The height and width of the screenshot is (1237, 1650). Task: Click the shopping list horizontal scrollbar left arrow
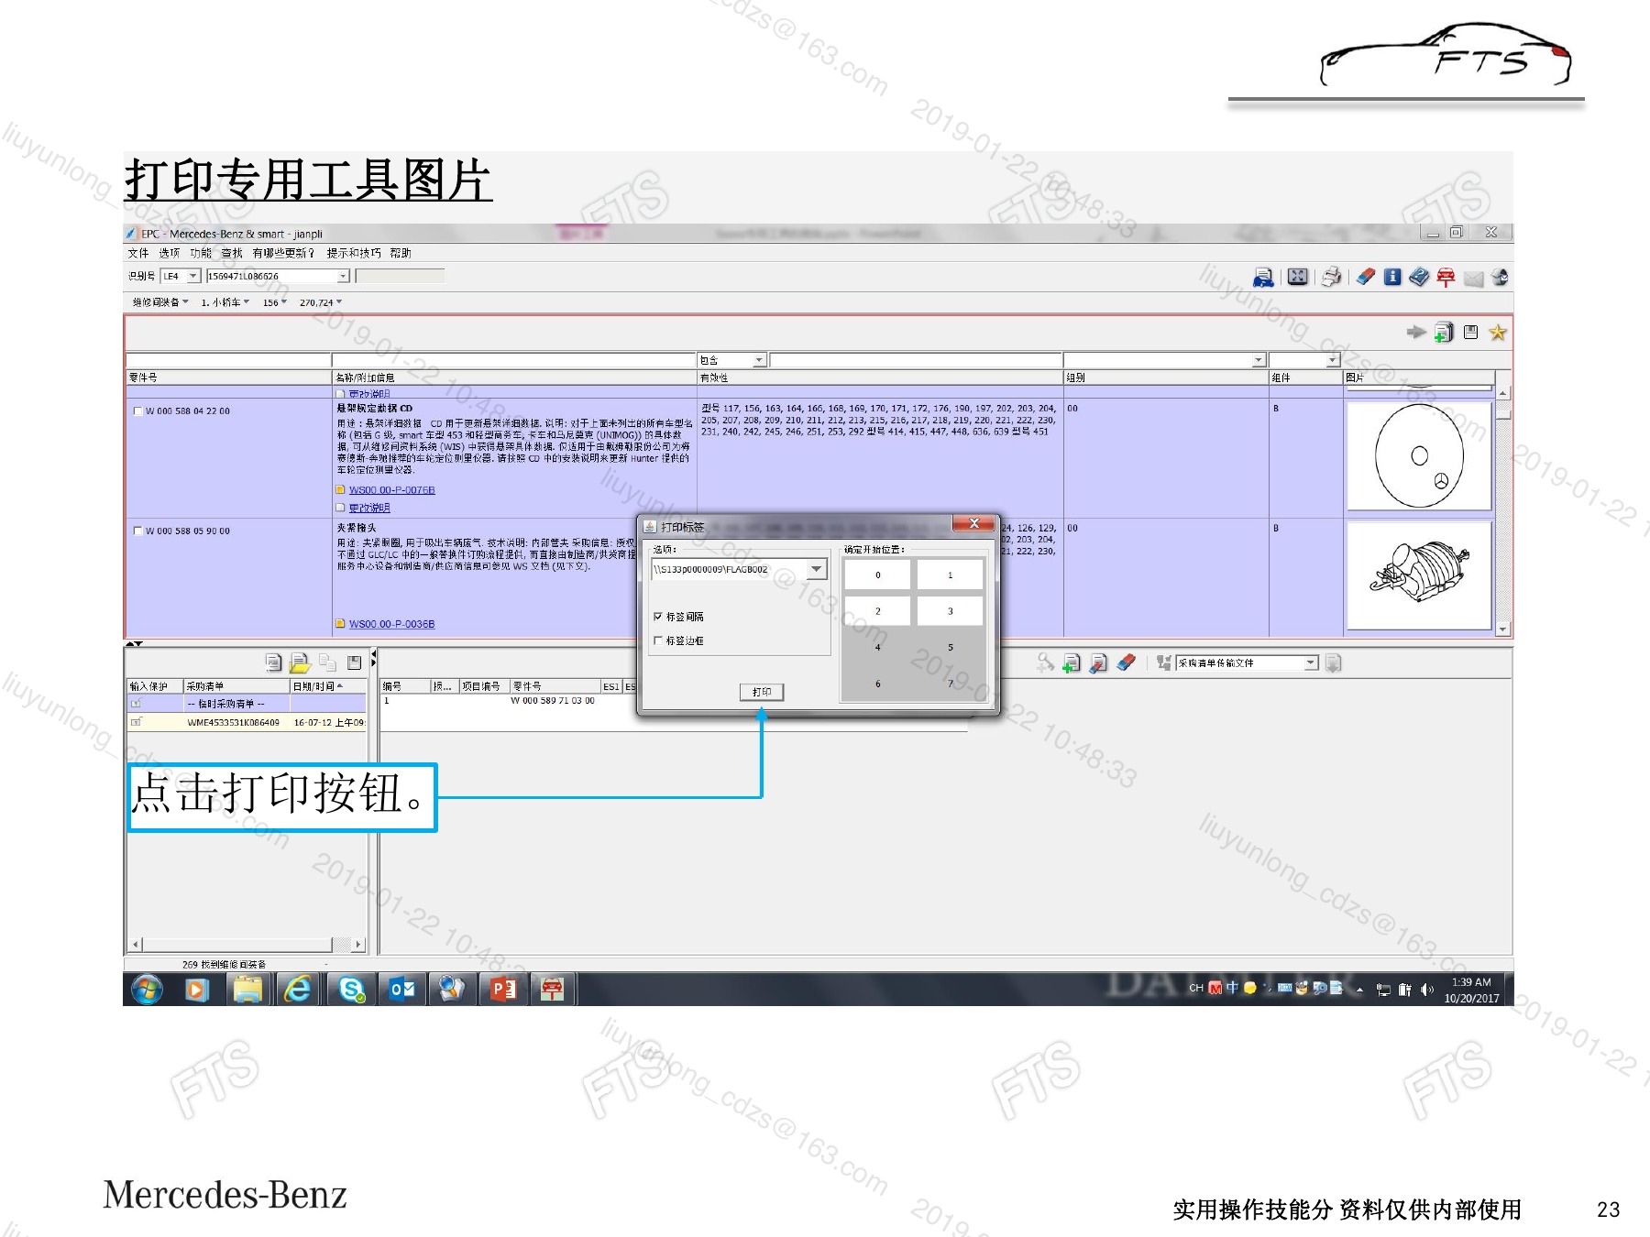coord(136,944)
